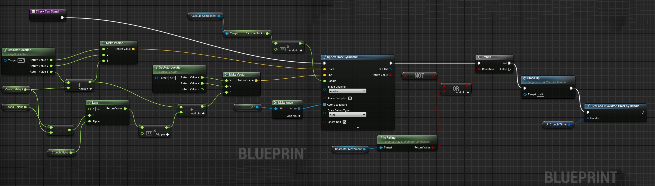This screenshot has height=186, width=655.
Task: Select the Start pin on SphereTraceByChannel
Action: [325, 69]
